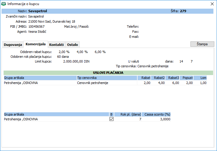Click the scales app icon in title bar
The image size is (217, 151).
[4, 4]
